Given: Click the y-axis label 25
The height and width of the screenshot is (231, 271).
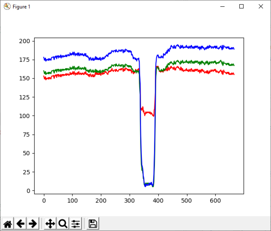Looking at the screenshot, I should pyautogui.click(x=26, y=172).
